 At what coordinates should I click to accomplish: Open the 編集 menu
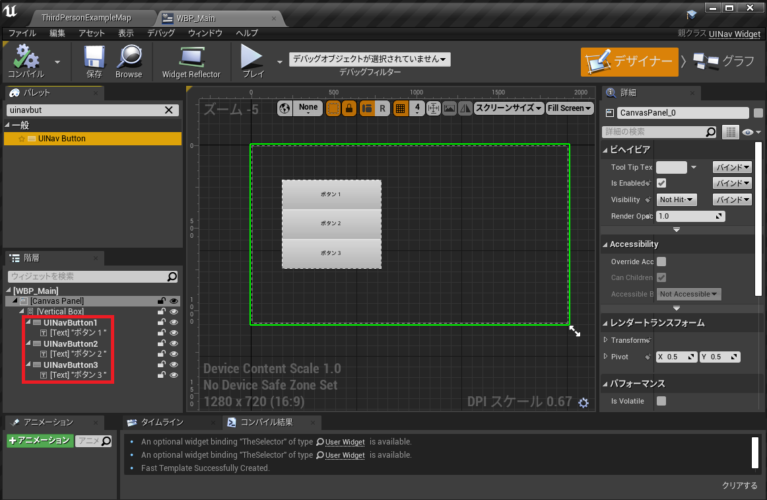coord(57,33)
